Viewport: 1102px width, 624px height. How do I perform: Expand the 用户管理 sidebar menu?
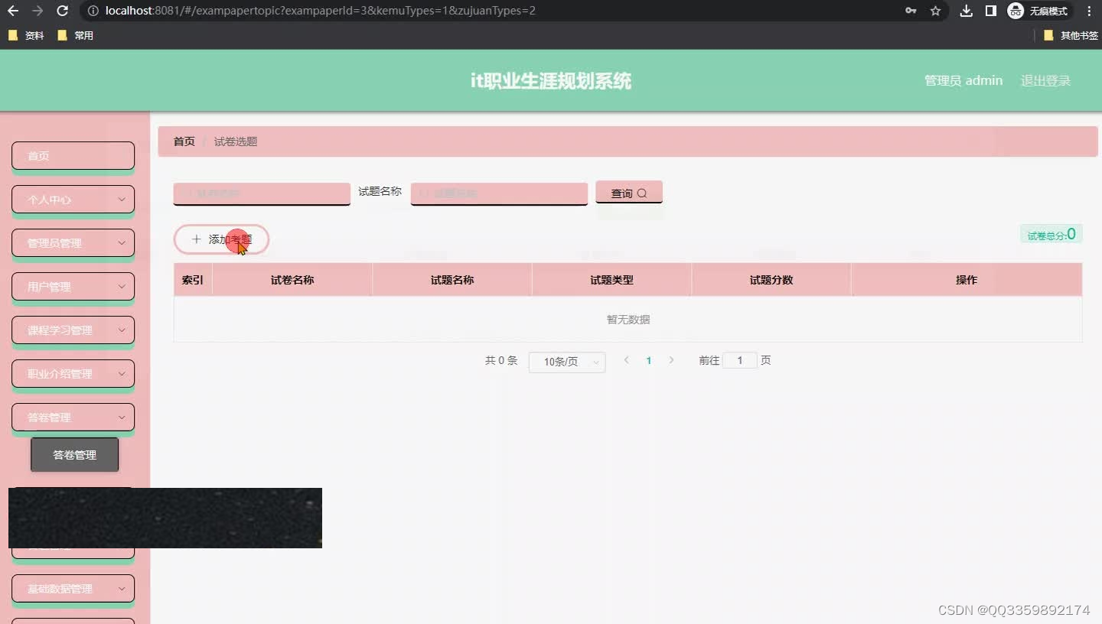(x=73, y=287)
